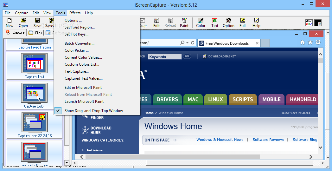Image resolution: width=332 pixels, height=171 pixels.
Task: Select Options... in the Tools menu
Action: [97, 20]
